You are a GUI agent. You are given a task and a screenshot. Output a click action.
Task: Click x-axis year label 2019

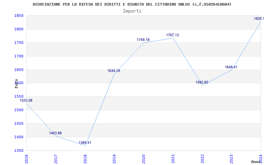coord(115,159)
